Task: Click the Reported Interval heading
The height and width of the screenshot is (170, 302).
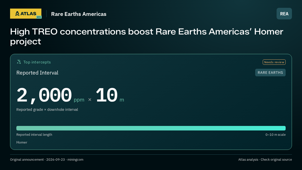Action: [37, 73]
